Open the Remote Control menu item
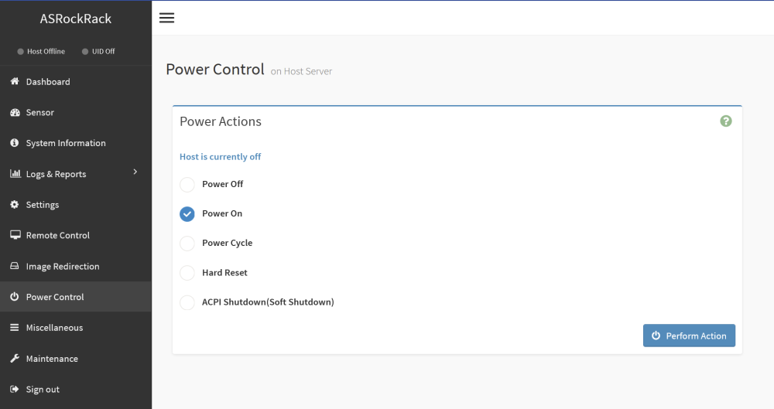 point(76,235)
